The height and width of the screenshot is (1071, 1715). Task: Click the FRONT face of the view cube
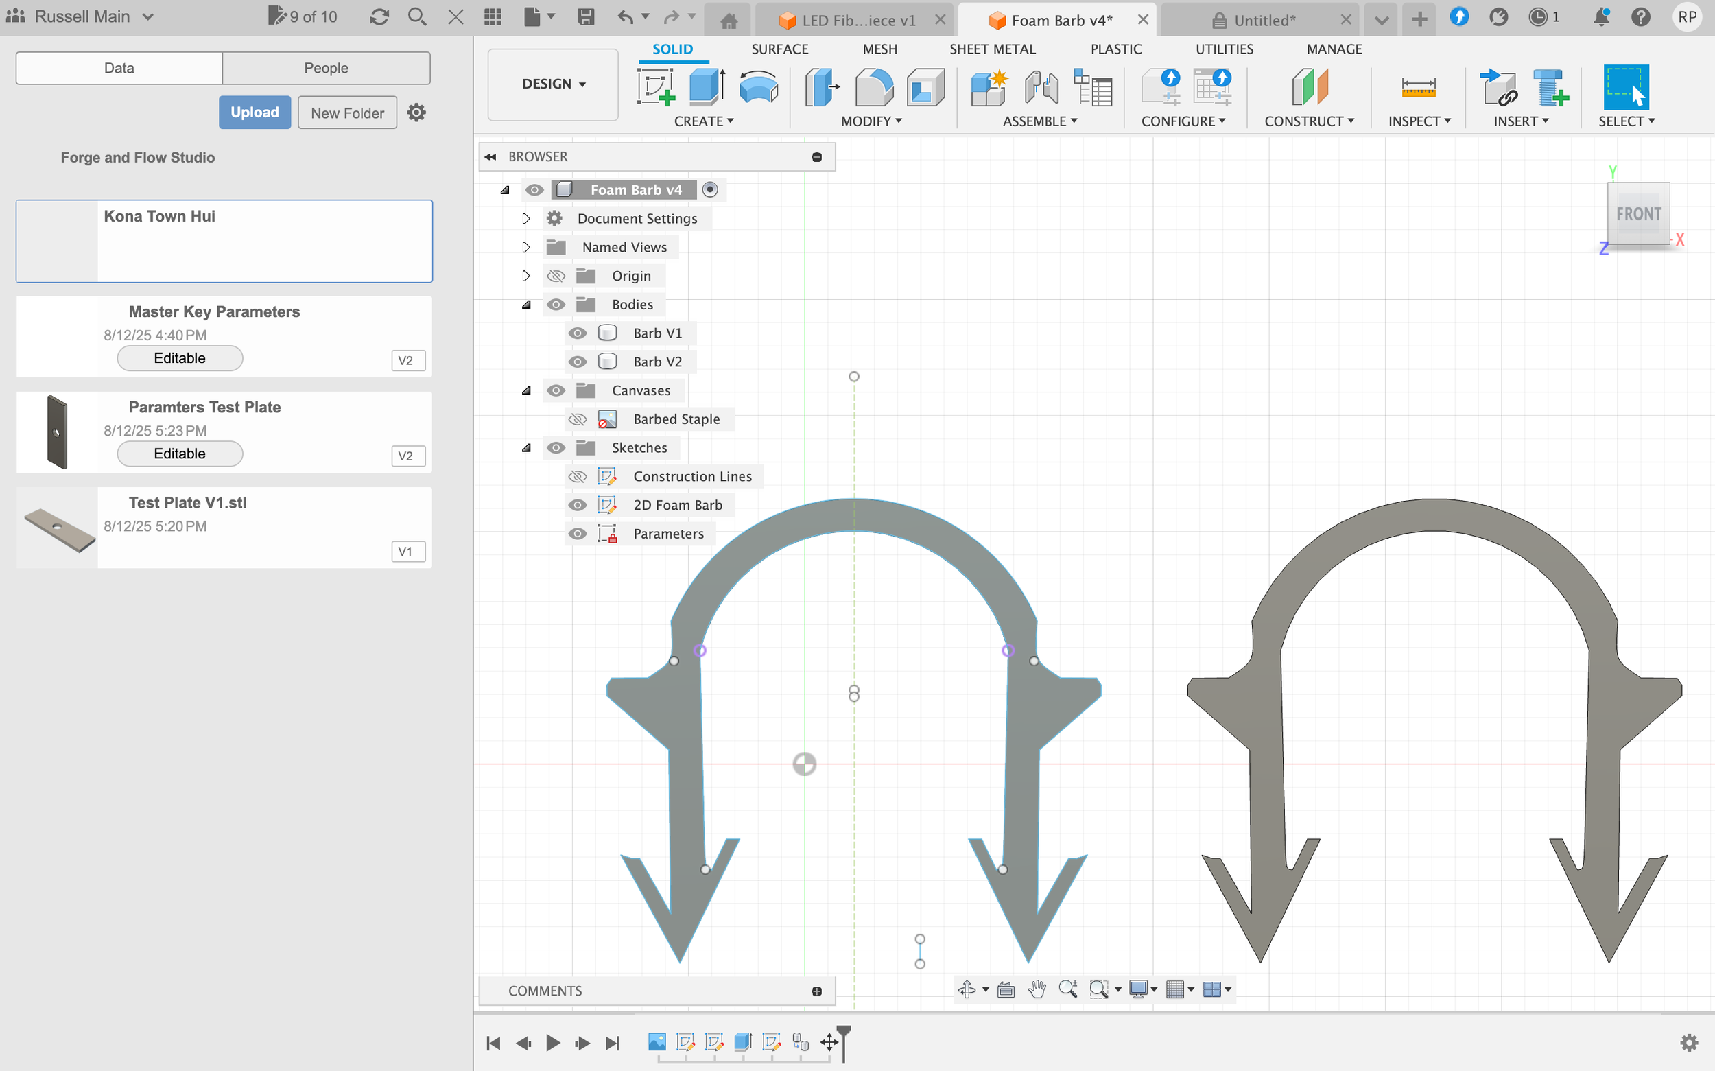pos(1637,214)
